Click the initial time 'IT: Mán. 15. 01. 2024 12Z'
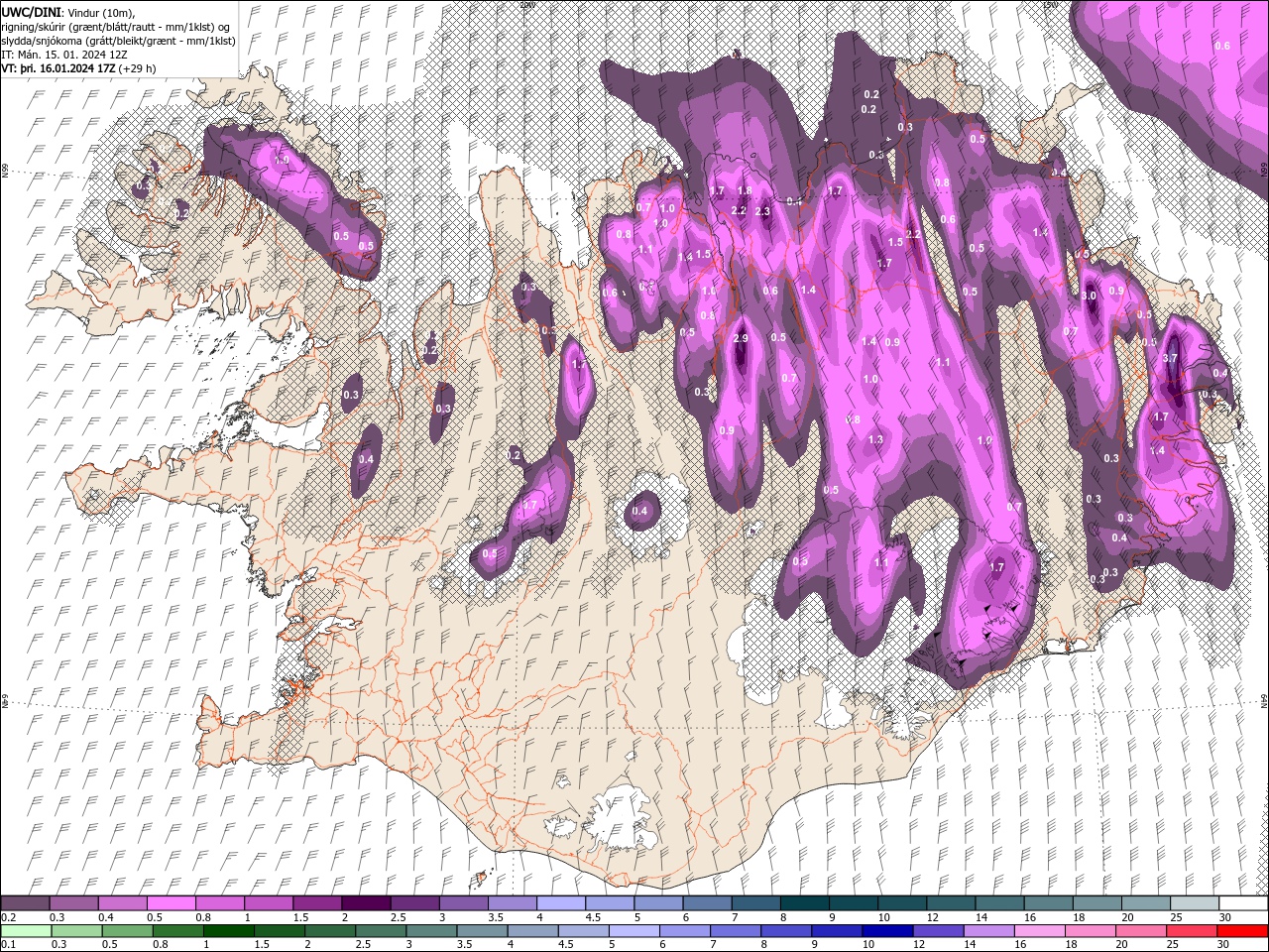The height and width of the screenshot is (952, 1269). (65, 55)
